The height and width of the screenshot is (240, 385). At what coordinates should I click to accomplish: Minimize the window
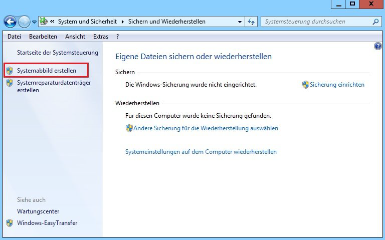coord(338,4)
